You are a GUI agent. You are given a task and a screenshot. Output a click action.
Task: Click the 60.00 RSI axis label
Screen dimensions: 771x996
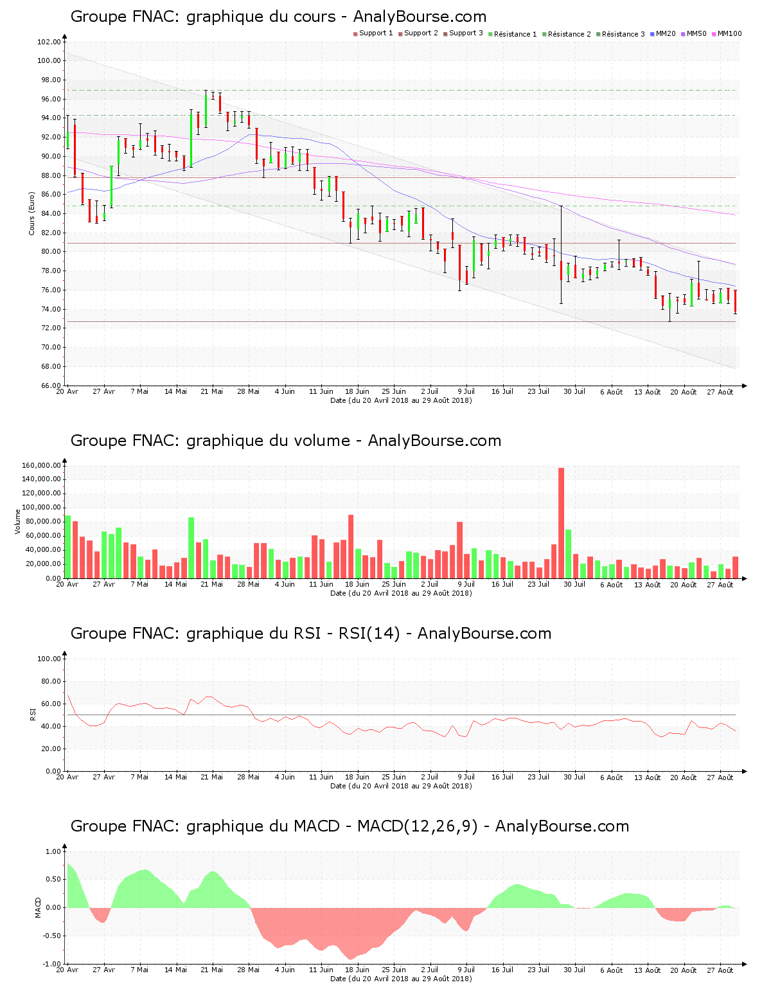[x=51, y=704]
